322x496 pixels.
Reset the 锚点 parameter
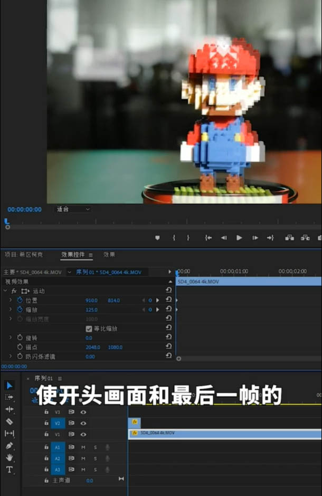[169, 347]
